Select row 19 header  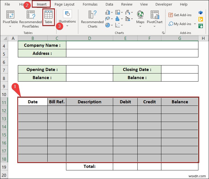tap(4, 167)
